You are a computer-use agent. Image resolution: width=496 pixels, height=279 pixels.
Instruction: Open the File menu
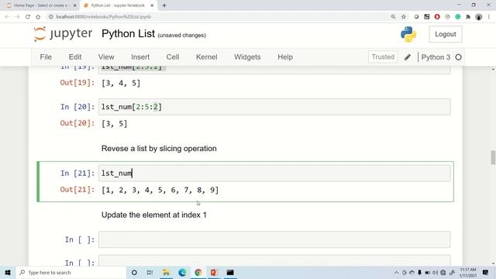tap(46, 57)
